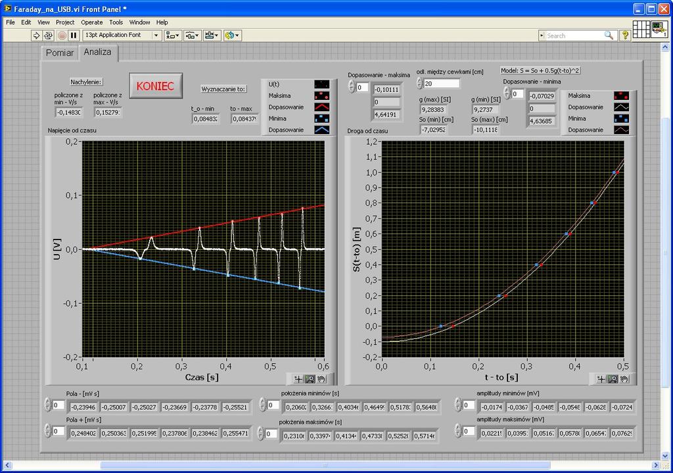This screenshot has height=473, width=673.
Task: Select the pan hand tool under the Napięcie od czasu graph
Action: (321, 379)
